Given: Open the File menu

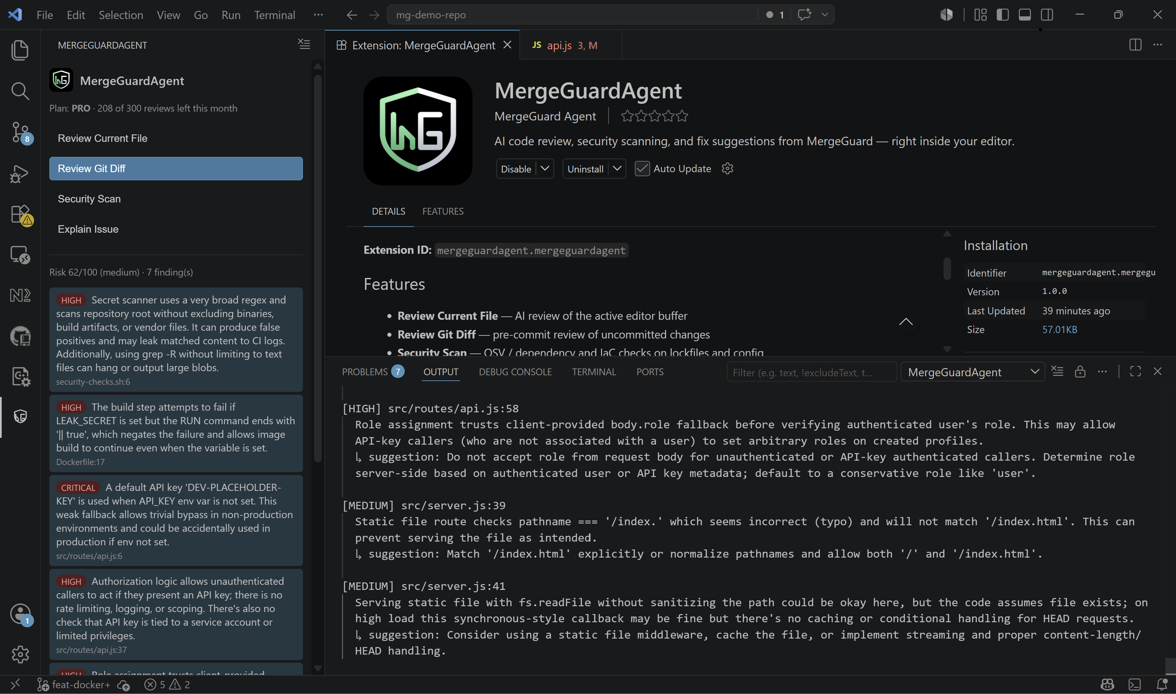Looking at the screenshot, I should 45,15.
